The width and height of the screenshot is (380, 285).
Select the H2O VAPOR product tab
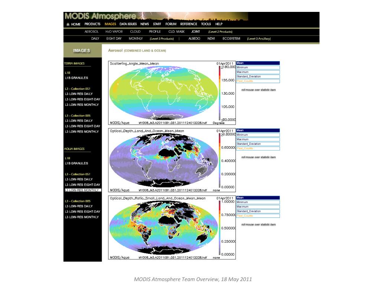point(114,32)
